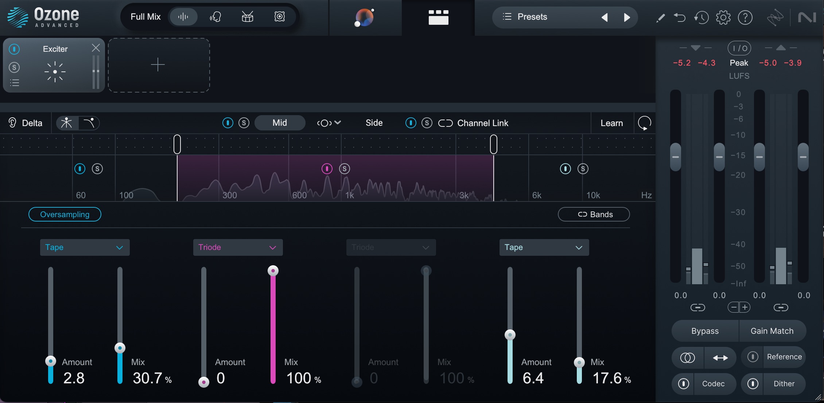Click the minus/plus gain offset control
Screen dimensions: 824x403
click(x=739, y=307)
